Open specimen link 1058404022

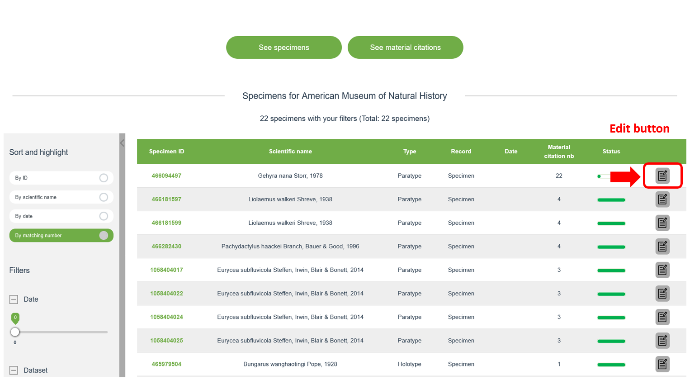(x=166, y=293)
